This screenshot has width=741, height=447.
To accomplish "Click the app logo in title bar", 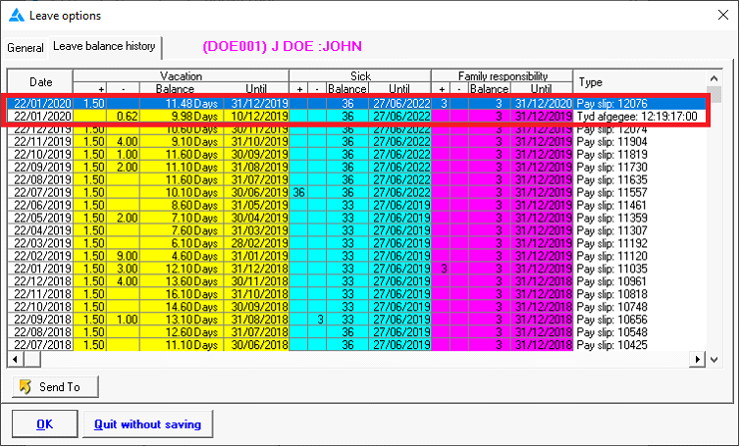I will [x=17, y=16].
